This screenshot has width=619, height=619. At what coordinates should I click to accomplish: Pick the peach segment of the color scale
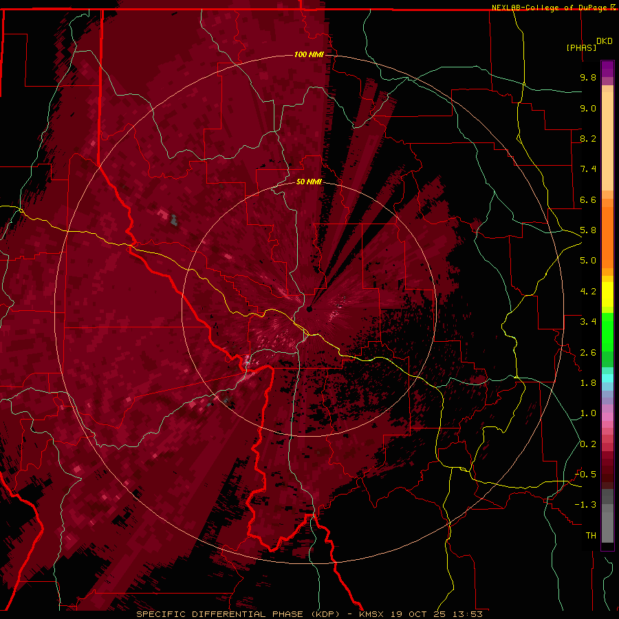tap(607, 142)
